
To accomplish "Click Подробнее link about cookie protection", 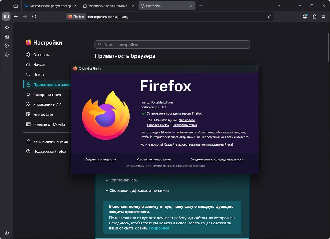I will point(159,228).
